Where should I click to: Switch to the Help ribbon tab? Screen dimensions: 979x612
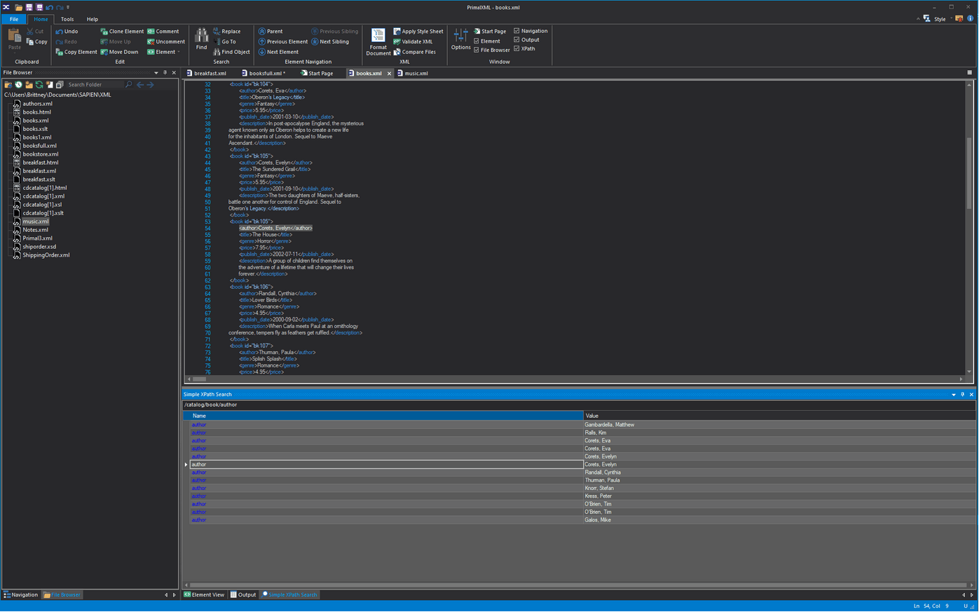[x=93, y=19]
